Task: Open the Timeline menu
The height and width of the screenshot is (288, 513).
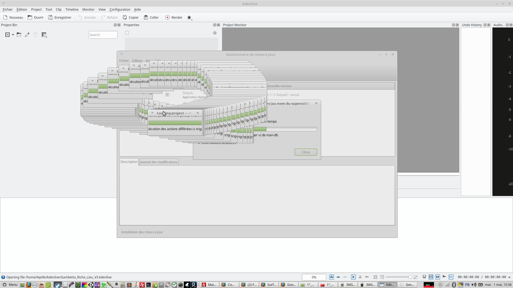Action: [x=72, y=9]
